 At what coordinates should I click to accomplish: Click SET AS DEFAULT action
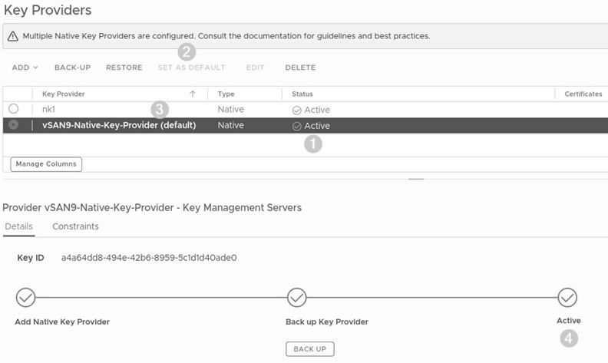tap(191, 68)
